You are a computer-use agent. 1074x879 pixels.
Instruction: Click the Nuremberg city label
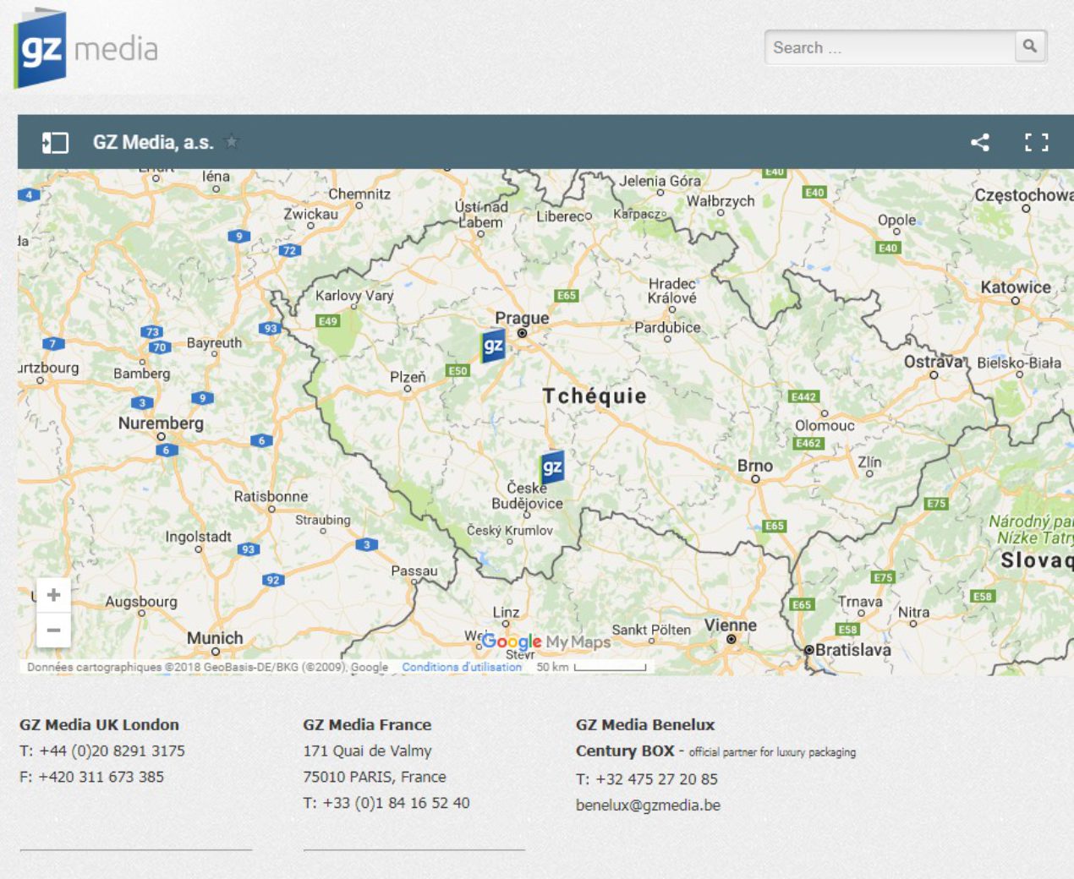pyautogui.click(x=161, y=423)
